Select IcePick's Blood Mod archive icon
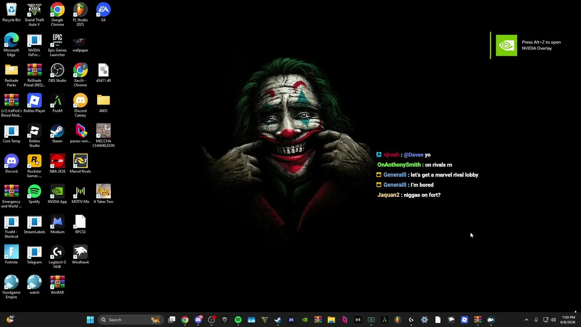This screenshot has width=581, height=327. (11, 106)
